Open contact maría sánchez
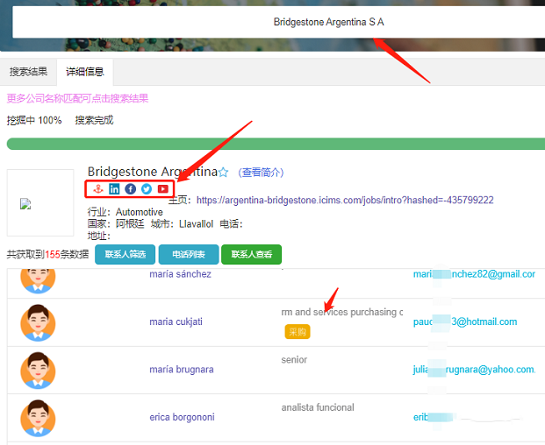 [x=180, y=274]
